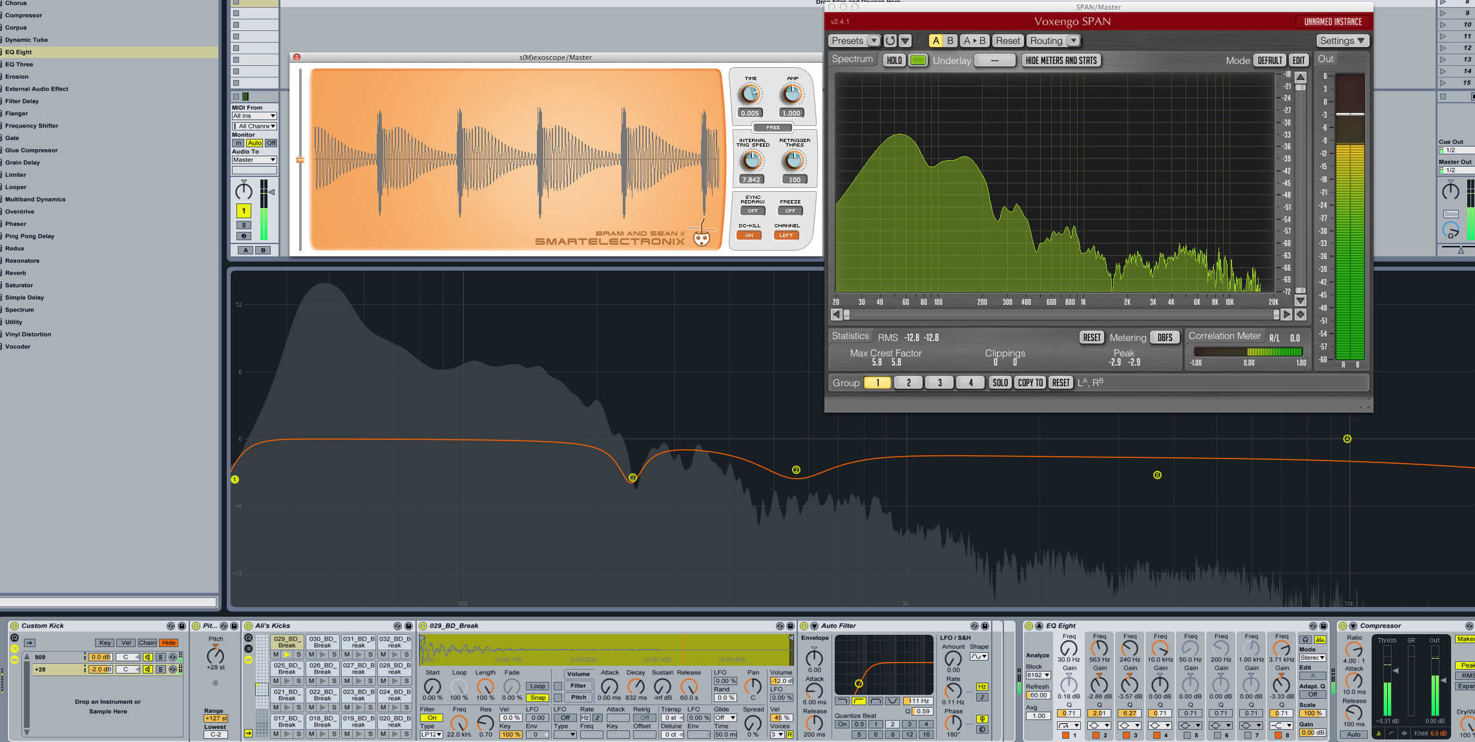
Task: Click SPAN frequency scroll right arrow
Action: (x=1286, y=314)
